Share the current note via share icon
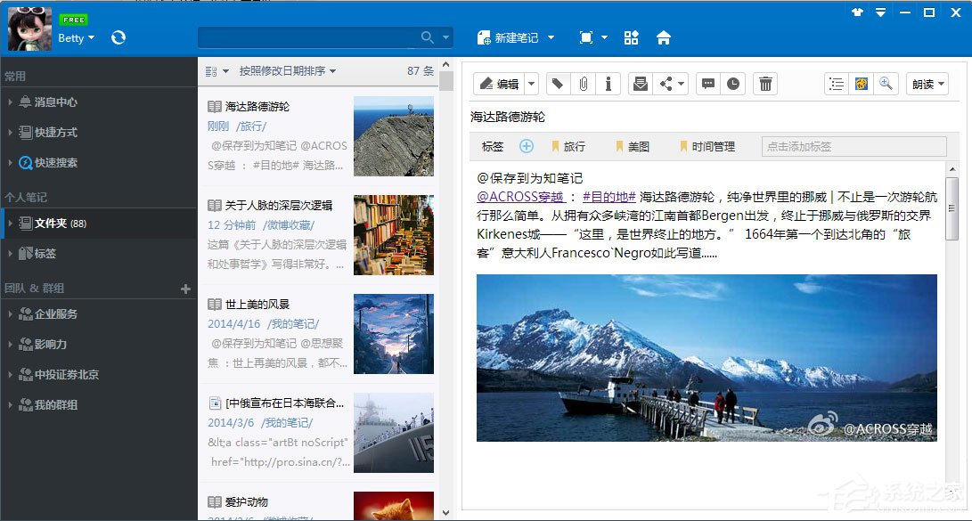 click(665, 83)
